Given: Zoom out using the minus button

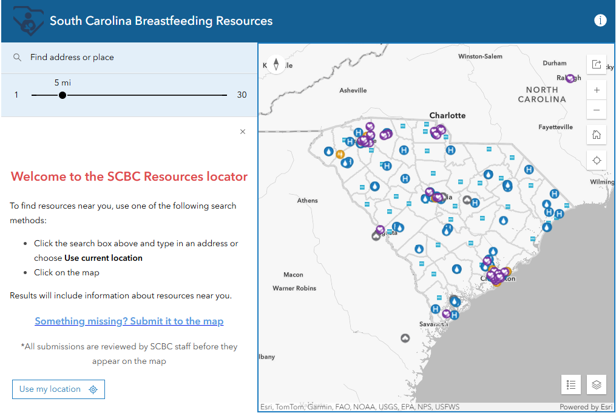Looking at the screenshot, I should click(597, 110).
